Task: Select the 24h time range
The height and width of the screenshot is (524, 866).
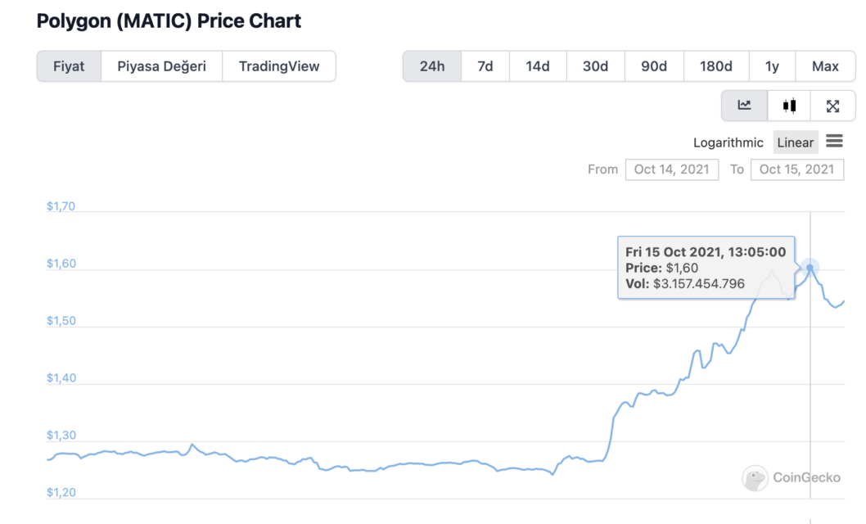Action: (431, 66)
